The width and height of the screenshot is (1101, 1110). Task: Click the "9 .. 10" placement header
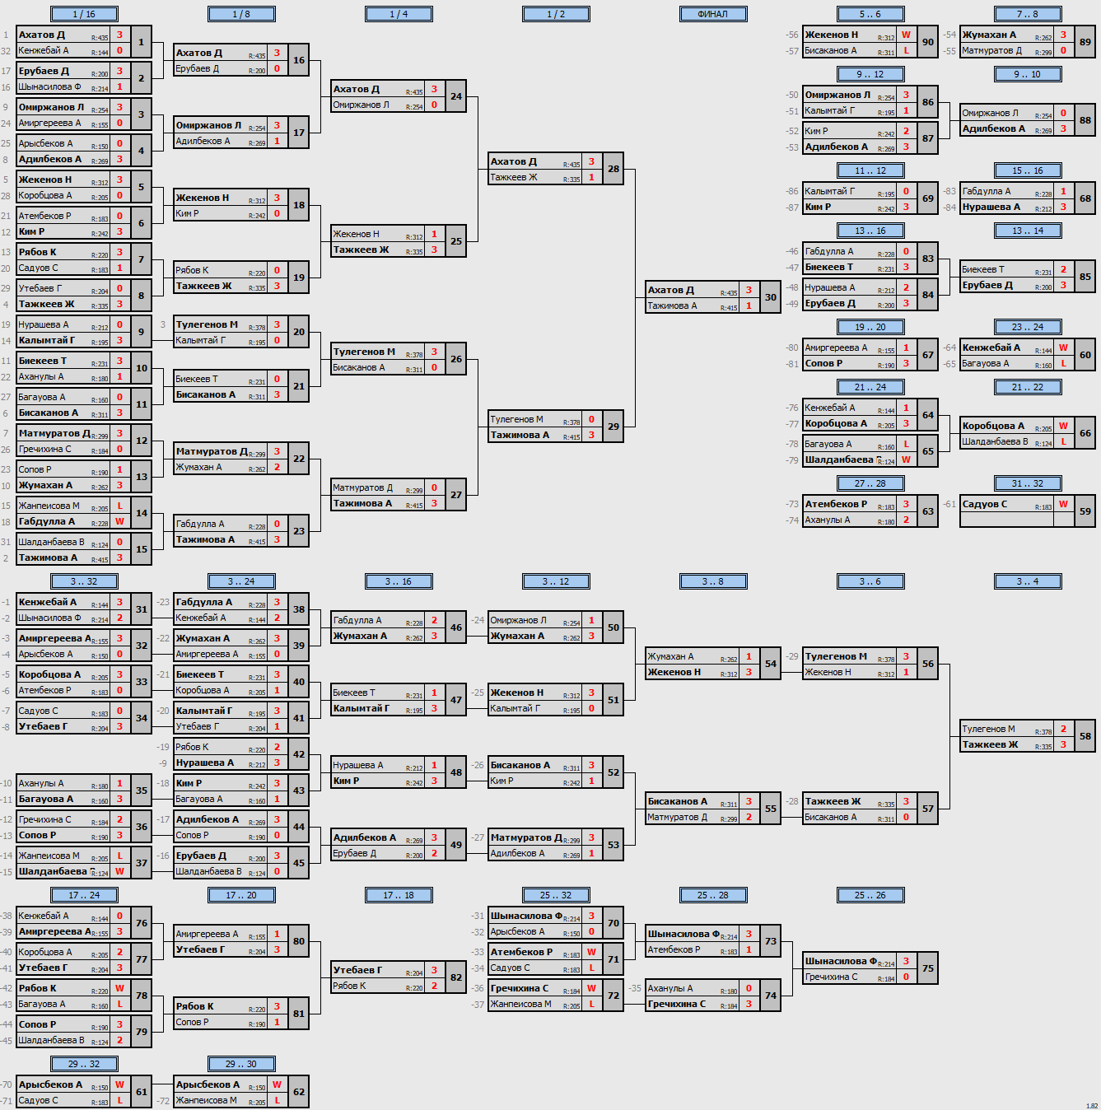coord(1028,74)
